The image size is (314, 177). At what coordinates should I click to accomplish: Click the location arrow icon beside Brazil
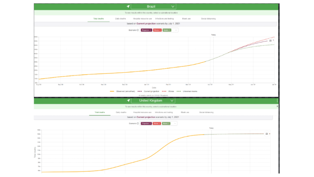tap(128, 6)
